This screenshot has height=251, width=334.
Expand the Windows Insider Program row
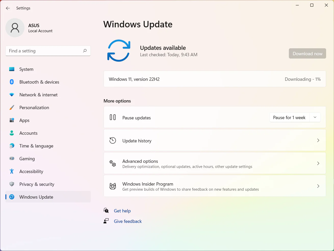coord(318,186)
